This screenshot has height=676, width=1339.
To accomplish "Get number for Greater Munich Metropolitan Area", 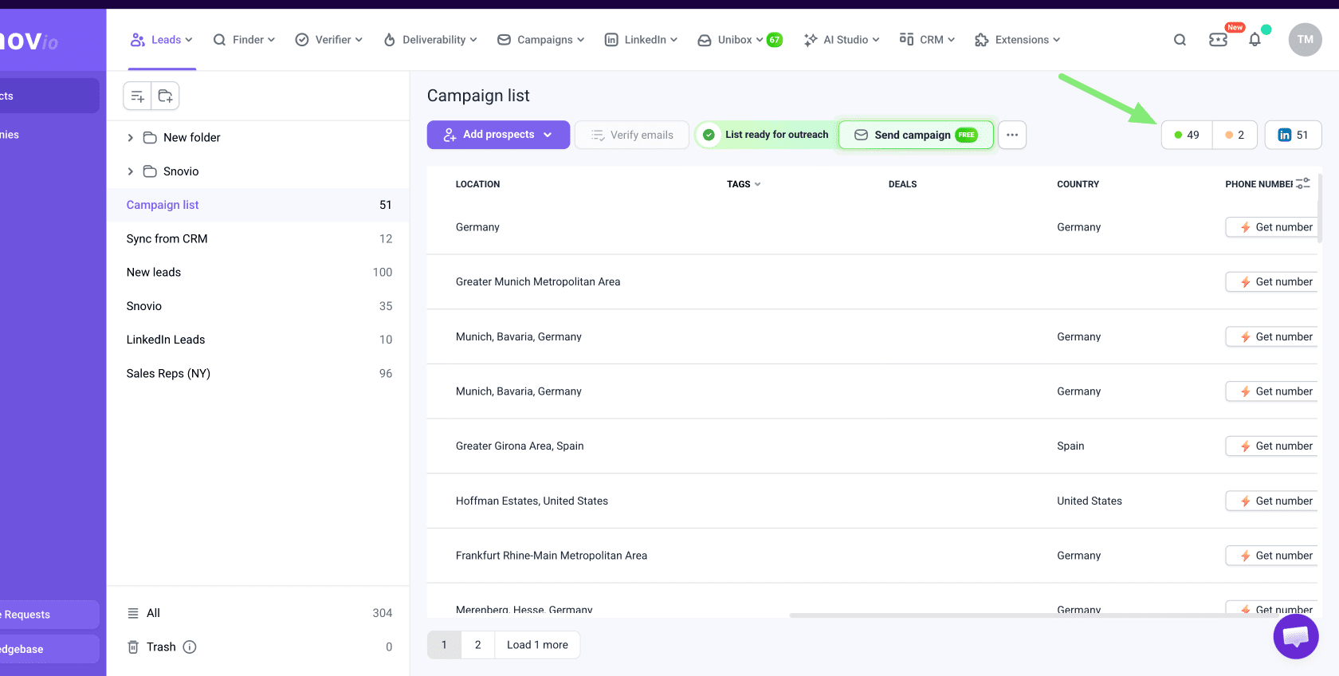I will click(x=1272, y=281).
